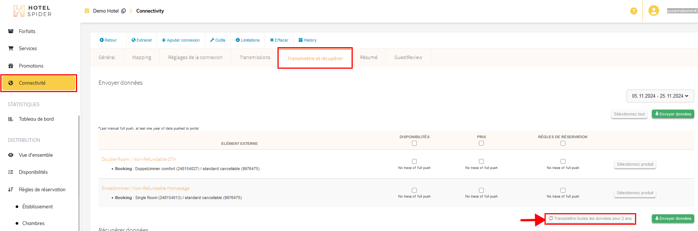Image resolution: width=698 pixels, height=231 pixels.
Task: Open Extranet via the globe icon
Action: (x=133, y=40)
